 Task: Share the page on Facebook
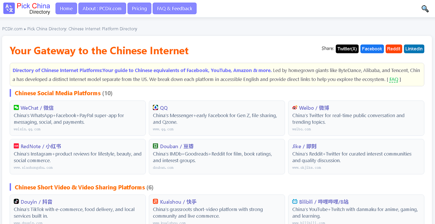point(372,49)
